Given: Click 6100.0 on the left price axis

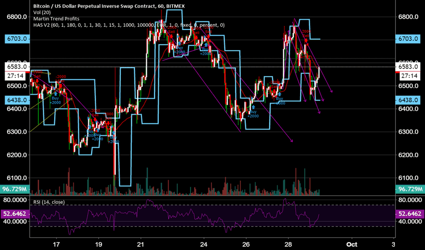Looking at the screenshot, I should pos(17,178).
